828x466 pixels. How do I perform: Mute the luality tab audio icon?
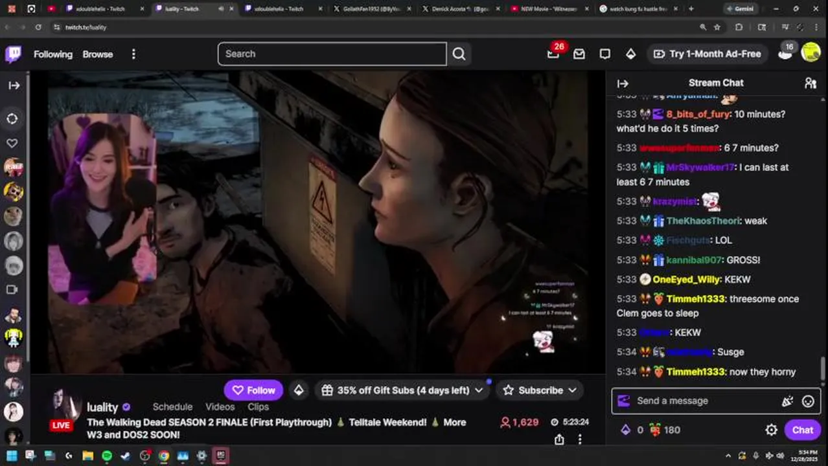pyautogui.click(x=221, y=9)
